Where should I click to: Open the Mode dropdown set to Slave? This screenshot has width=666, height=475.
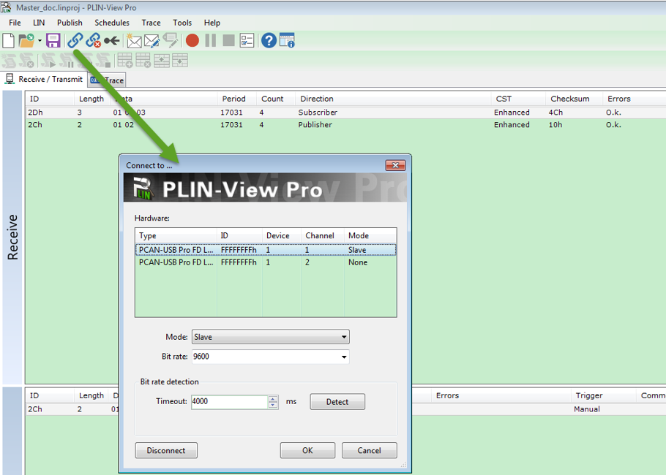(271, 337)
